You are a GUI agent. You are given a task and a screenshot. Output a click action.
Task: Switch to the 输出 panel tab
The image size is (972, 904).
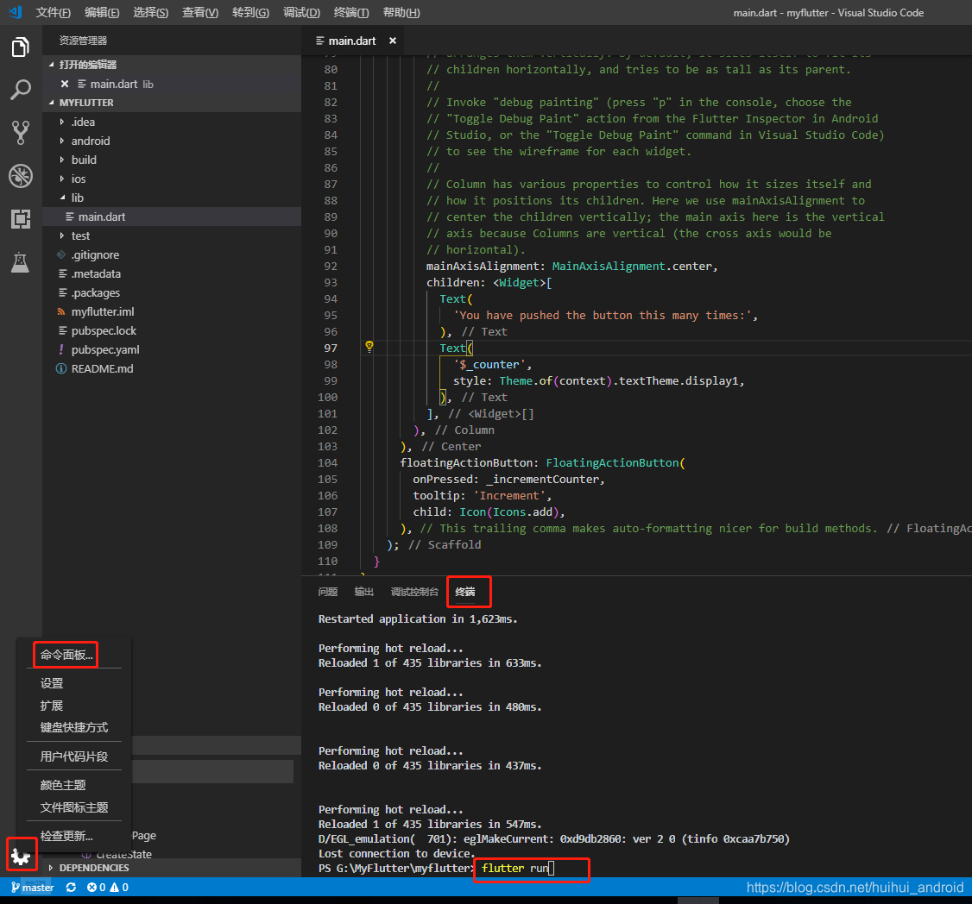pyautogui.click(x=364, y=592)
